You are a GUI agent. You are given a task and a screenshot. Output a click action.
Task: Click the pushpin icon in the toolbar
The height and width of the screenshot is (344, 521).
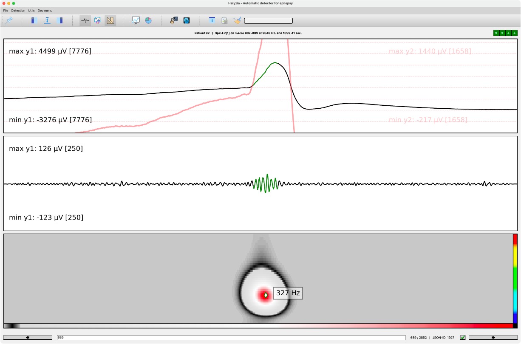click(9, 20)
